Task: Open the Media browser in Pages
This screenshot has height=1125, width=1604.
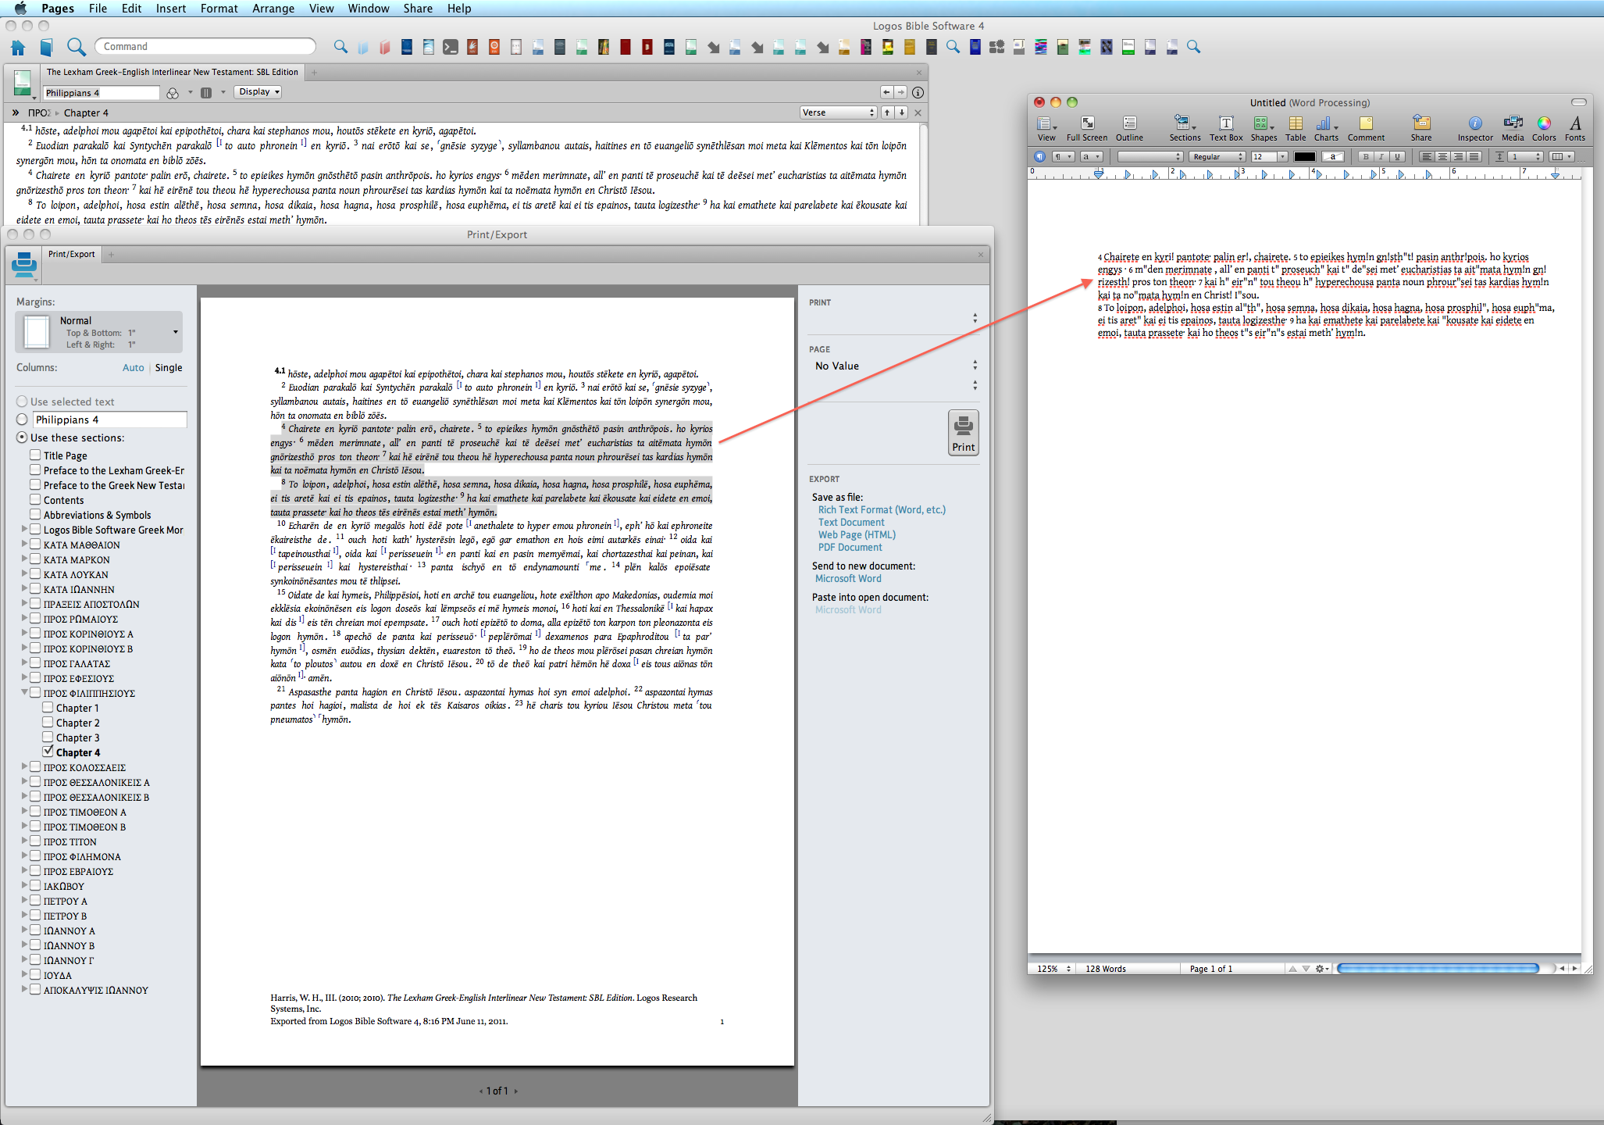Action: click(1513, 129)
